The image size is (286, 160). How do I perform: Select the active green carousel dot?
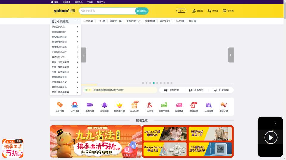pyautogui.click(x=154, y=83)
